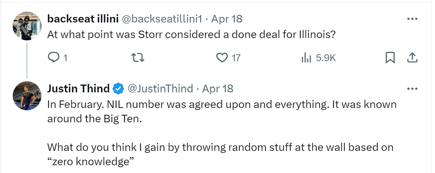Open Justin Thind's profile via display name
Image resolution: width=435 pixels, height=173 pixels.
coord(78,88)
